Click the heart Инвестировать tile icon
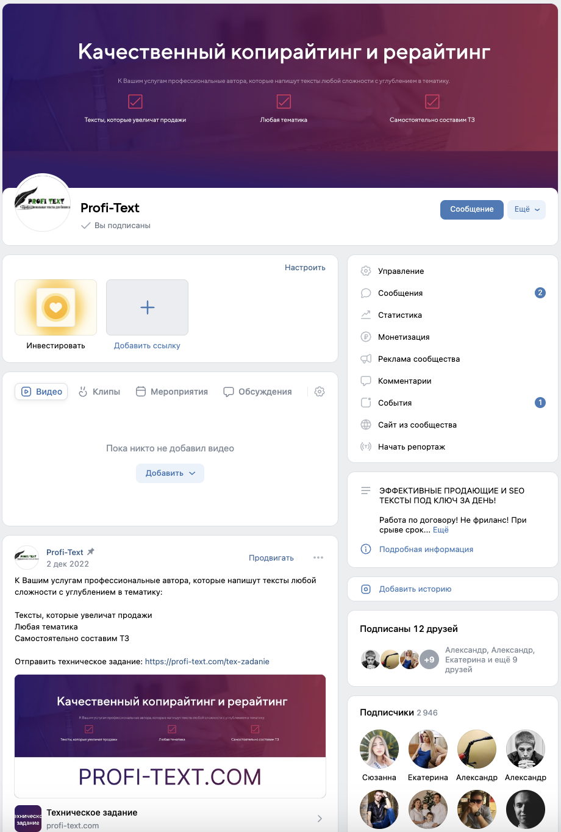 click(55, 307)
